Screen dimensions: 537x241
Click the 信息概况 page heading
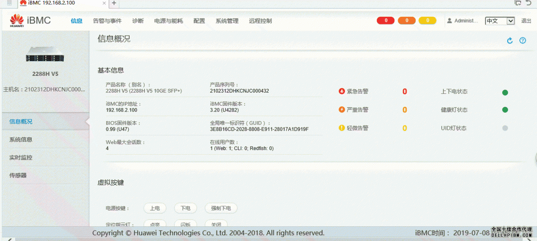tap(114, 39)
